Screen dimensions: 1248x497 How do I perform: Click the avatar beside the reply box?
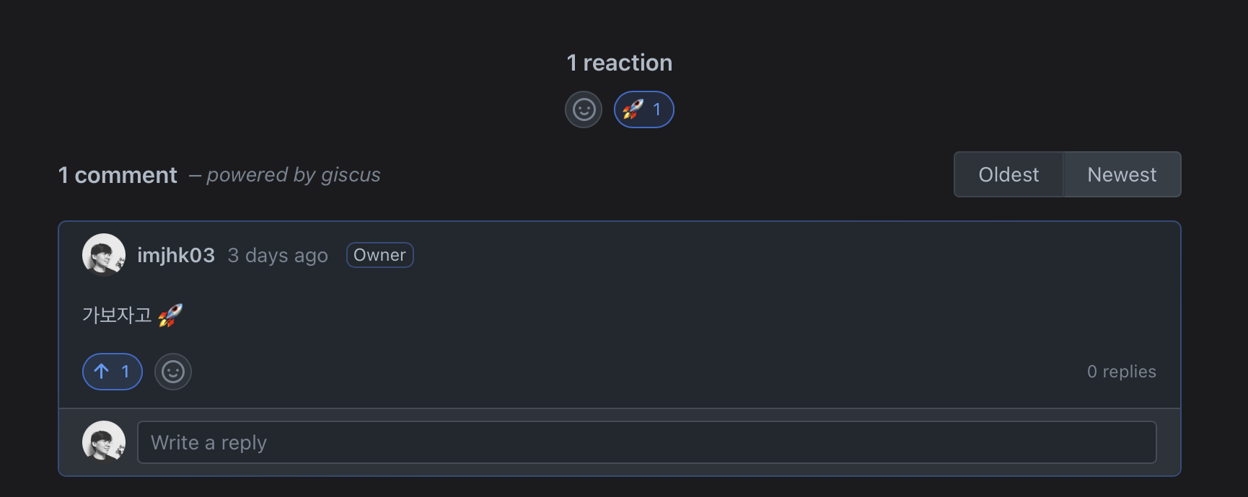coord(104,441)
